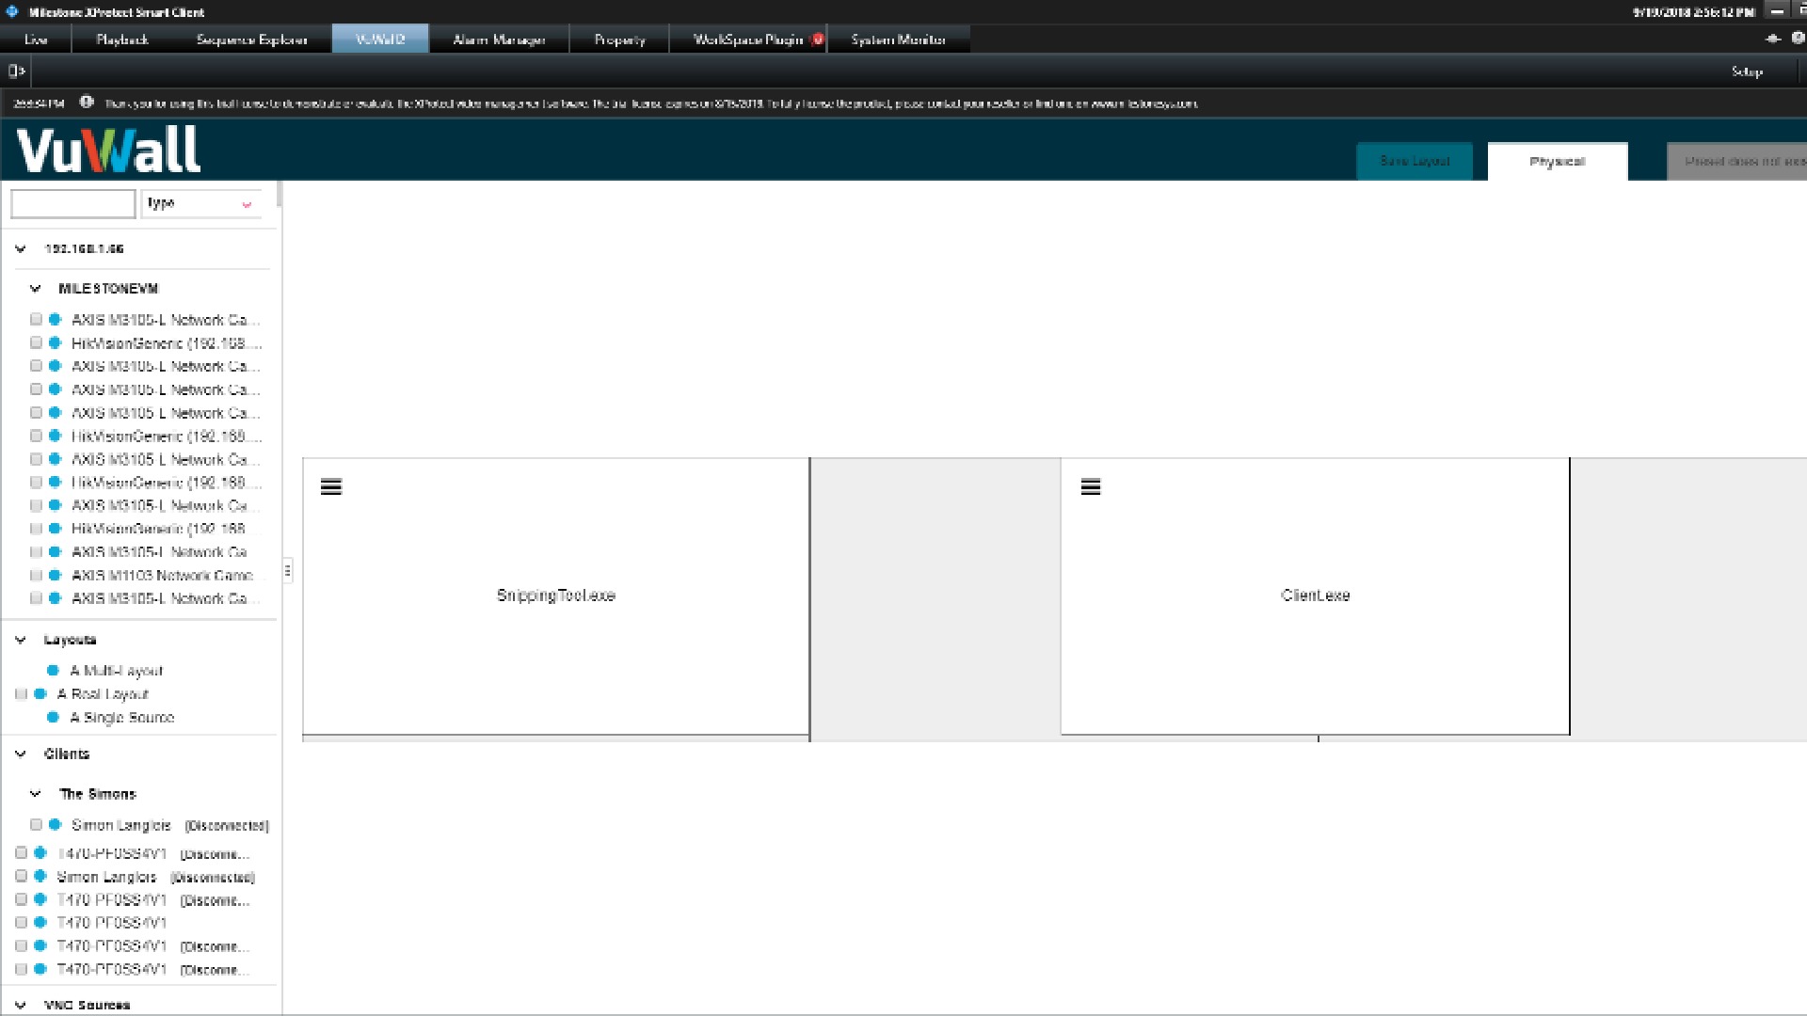The height and width of the screenshot is (1016, 1807).
Task: Click blue dot icon beside AXIS M1103 Network Camera
Action: coord(55,575)
